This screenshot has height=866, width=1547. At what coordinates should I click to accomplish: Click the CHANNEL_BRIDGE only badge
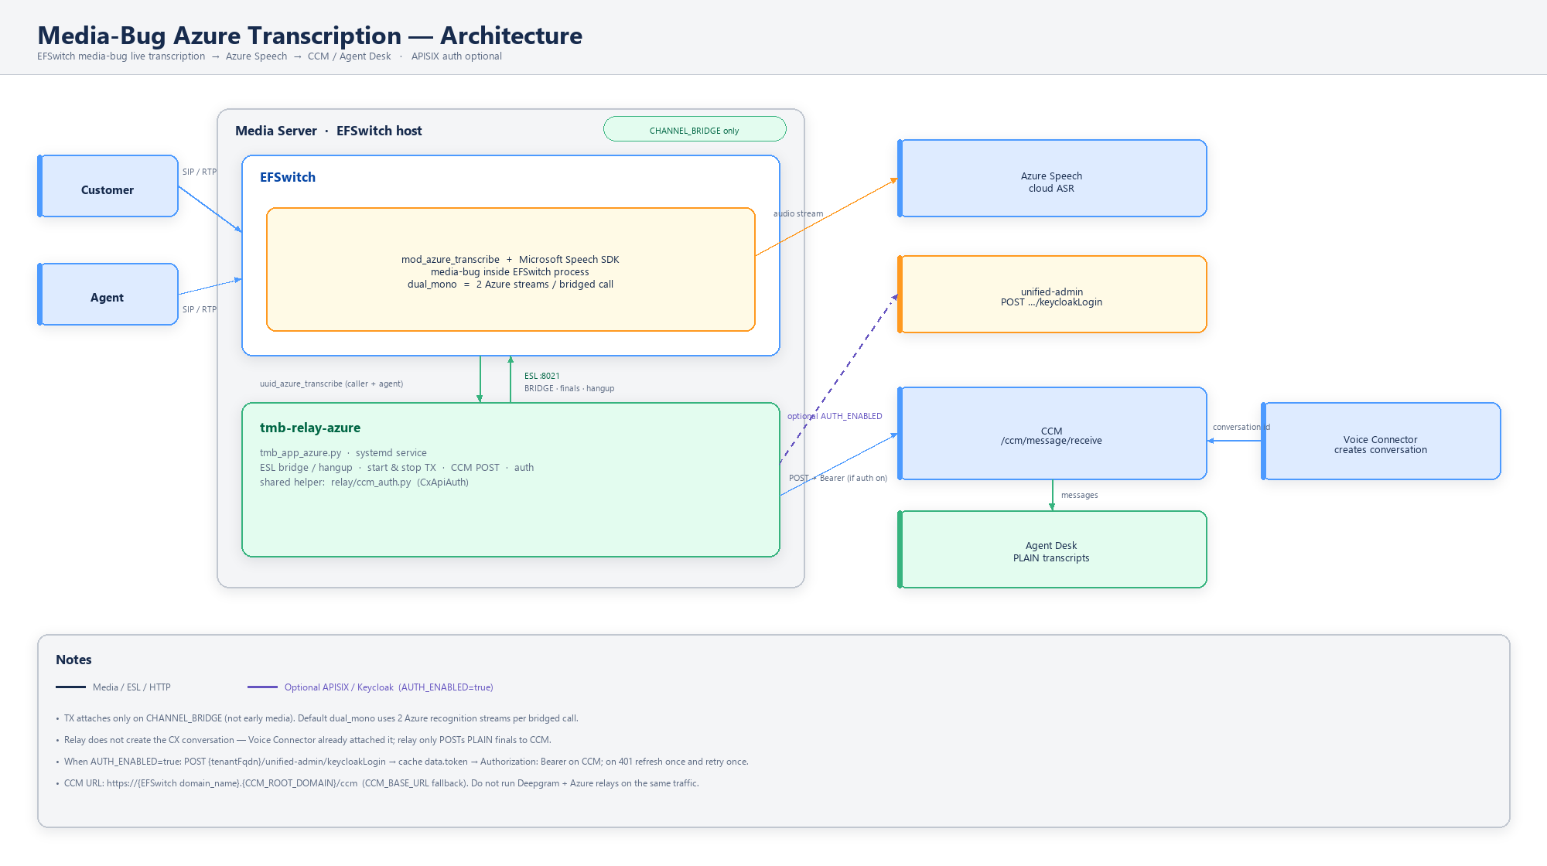pyautogui.click(x=695, y=129)
